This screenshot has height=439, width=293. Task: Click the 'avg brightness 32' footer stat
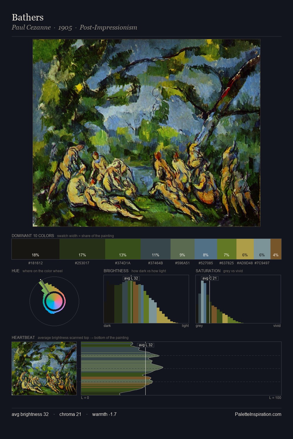pyautogui.click(x=30, y=414)
